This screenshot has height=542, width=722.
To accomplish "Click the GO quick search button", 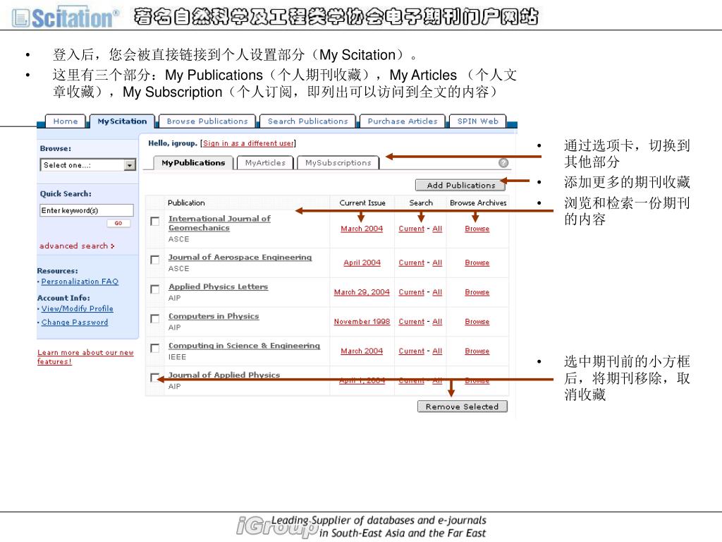I will pyautogui.click(x=118, y=223).
